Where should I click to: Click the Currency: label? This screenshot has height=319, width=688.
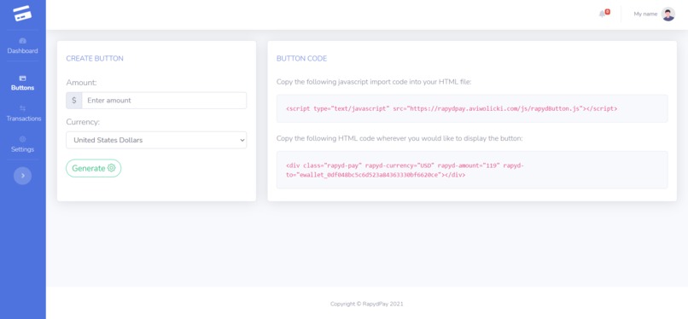83,122
